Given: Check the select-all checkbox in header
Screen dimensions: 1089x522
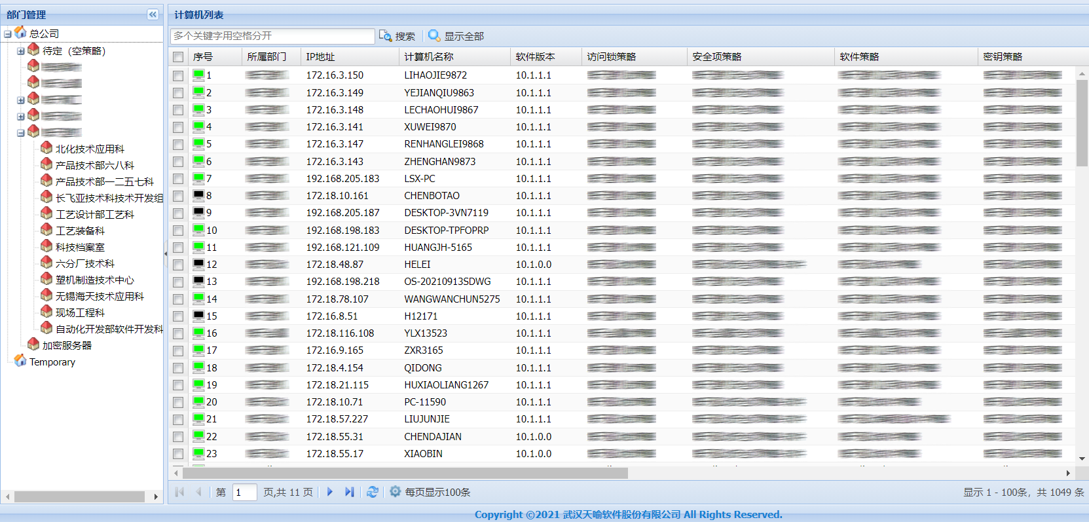Looking at the screenshot, I should [x=178, y=57].
